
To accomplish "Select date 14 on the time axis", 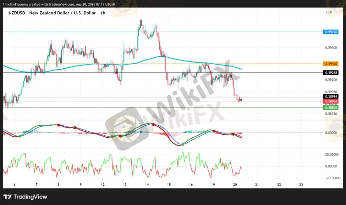I will 147,184.
